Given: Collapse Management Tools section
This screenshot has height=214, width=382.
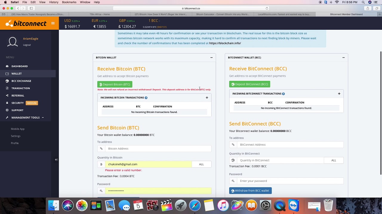Looking at the screenshot, I should coord(43,117).
